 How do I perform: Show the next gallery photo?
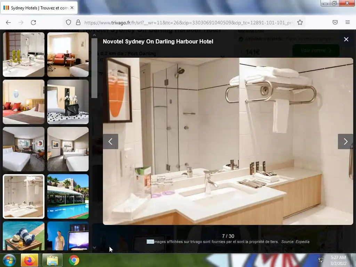tap(345, 141)
